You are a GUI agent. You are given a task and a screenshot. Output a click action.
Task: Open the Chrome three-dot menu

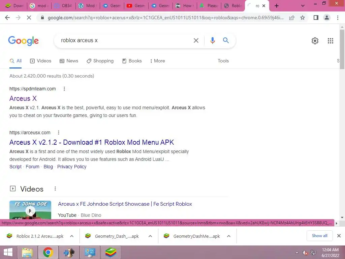point(338,18)
